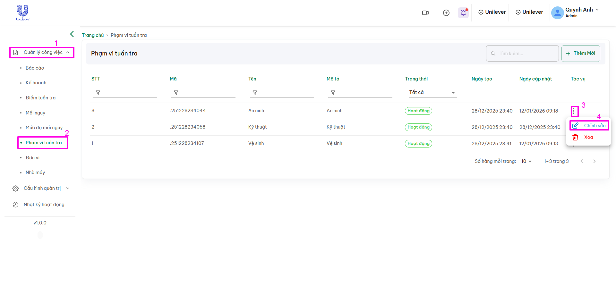The image size is (616, 303).
Task: Open the Quynh Anh user account menu
Action: pyautogui.click(x=576, y=13)
